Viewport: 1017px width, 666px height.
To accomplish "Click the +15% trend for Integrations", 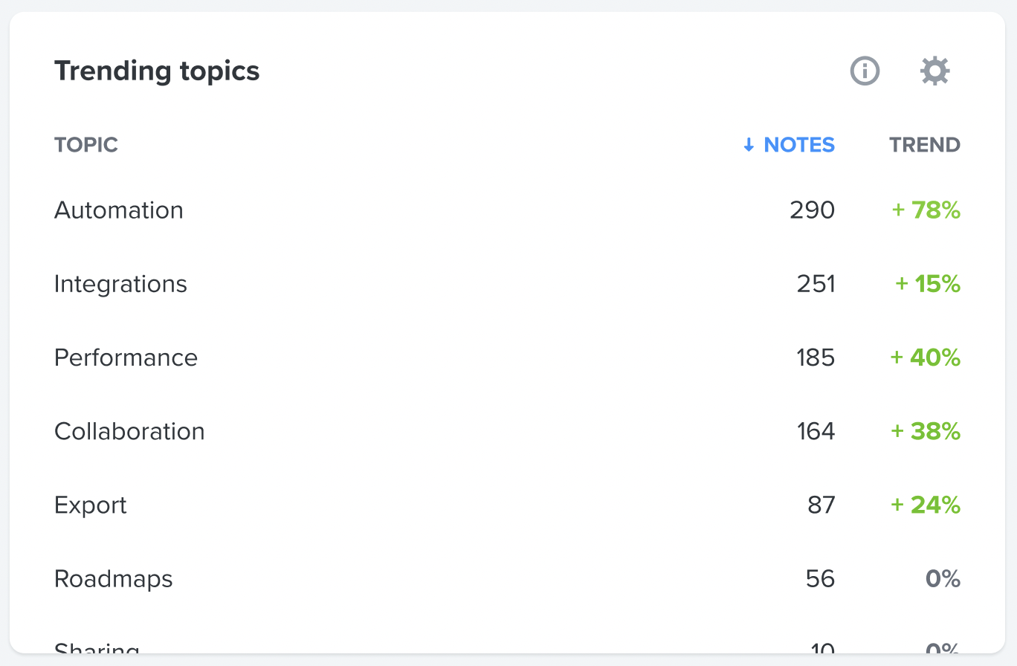I will tap(928, 284).
